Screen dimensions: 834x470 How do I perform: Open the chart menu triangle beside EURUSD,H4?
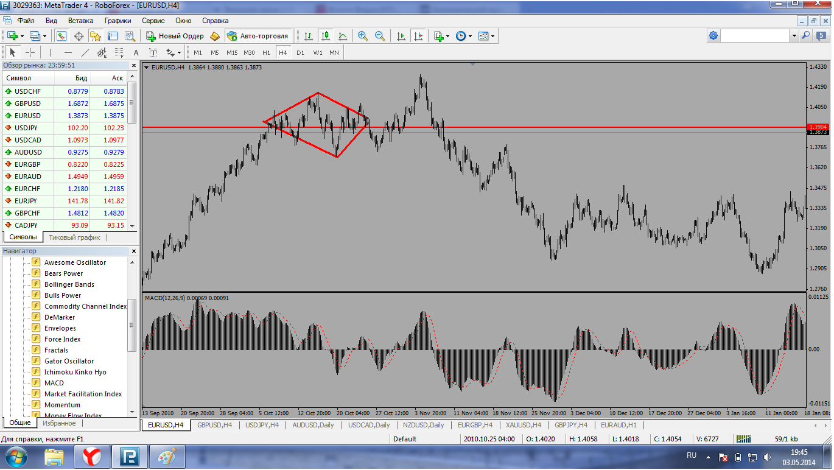tap(147, 68)
